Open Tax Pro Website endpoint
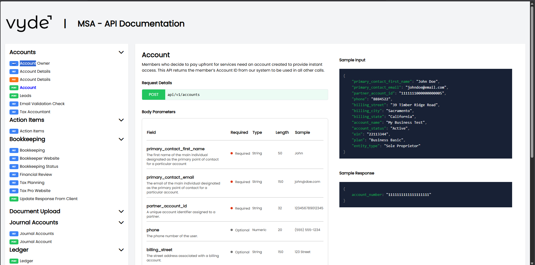 pyautogui.click(x=35, y=191)
